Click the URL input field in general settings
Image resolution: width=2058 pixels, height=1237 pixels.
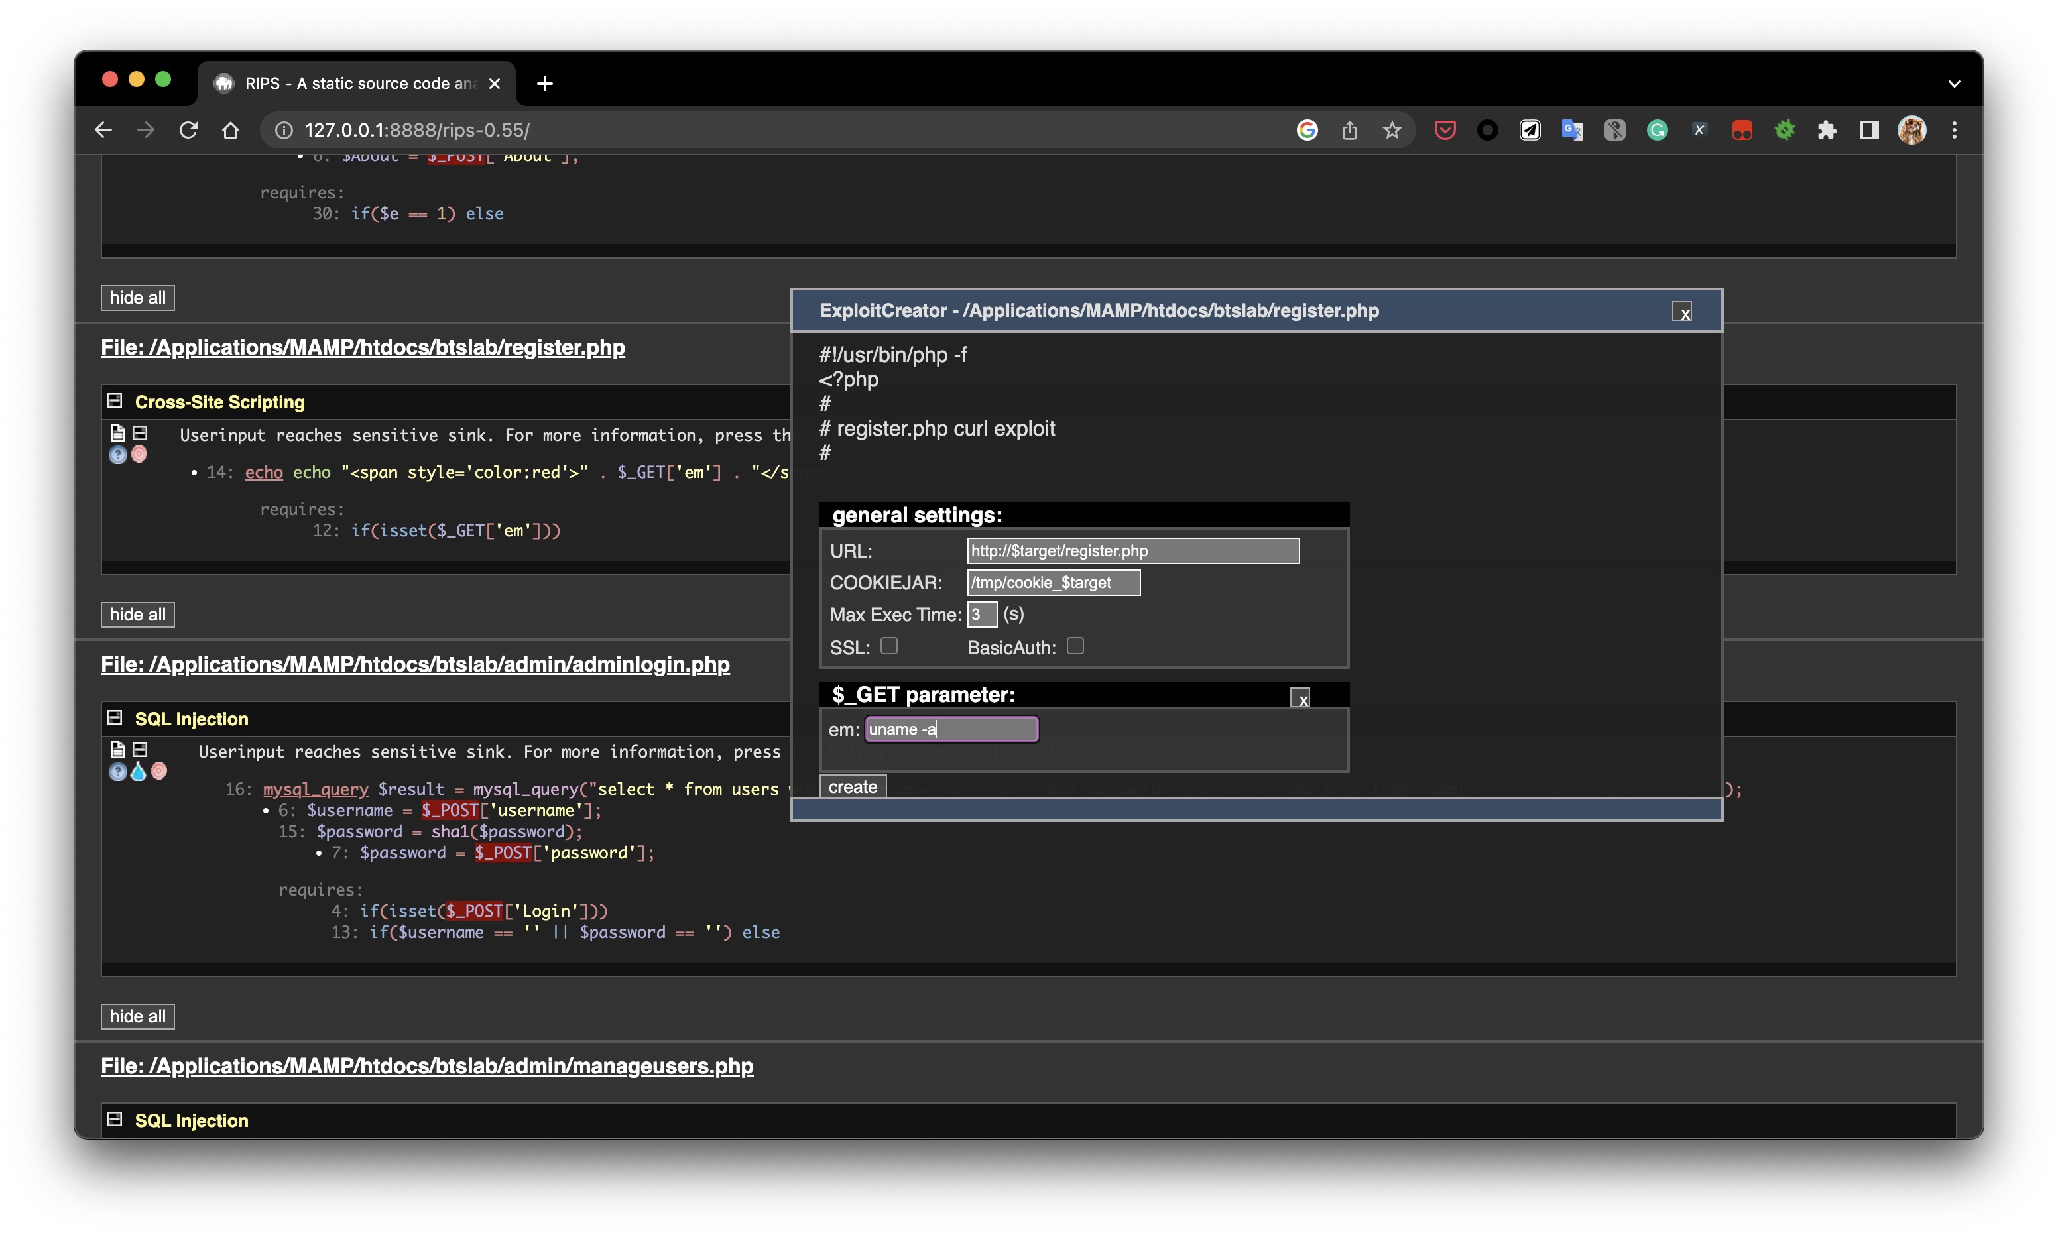pyautogui.click(x=1132, y=550)
